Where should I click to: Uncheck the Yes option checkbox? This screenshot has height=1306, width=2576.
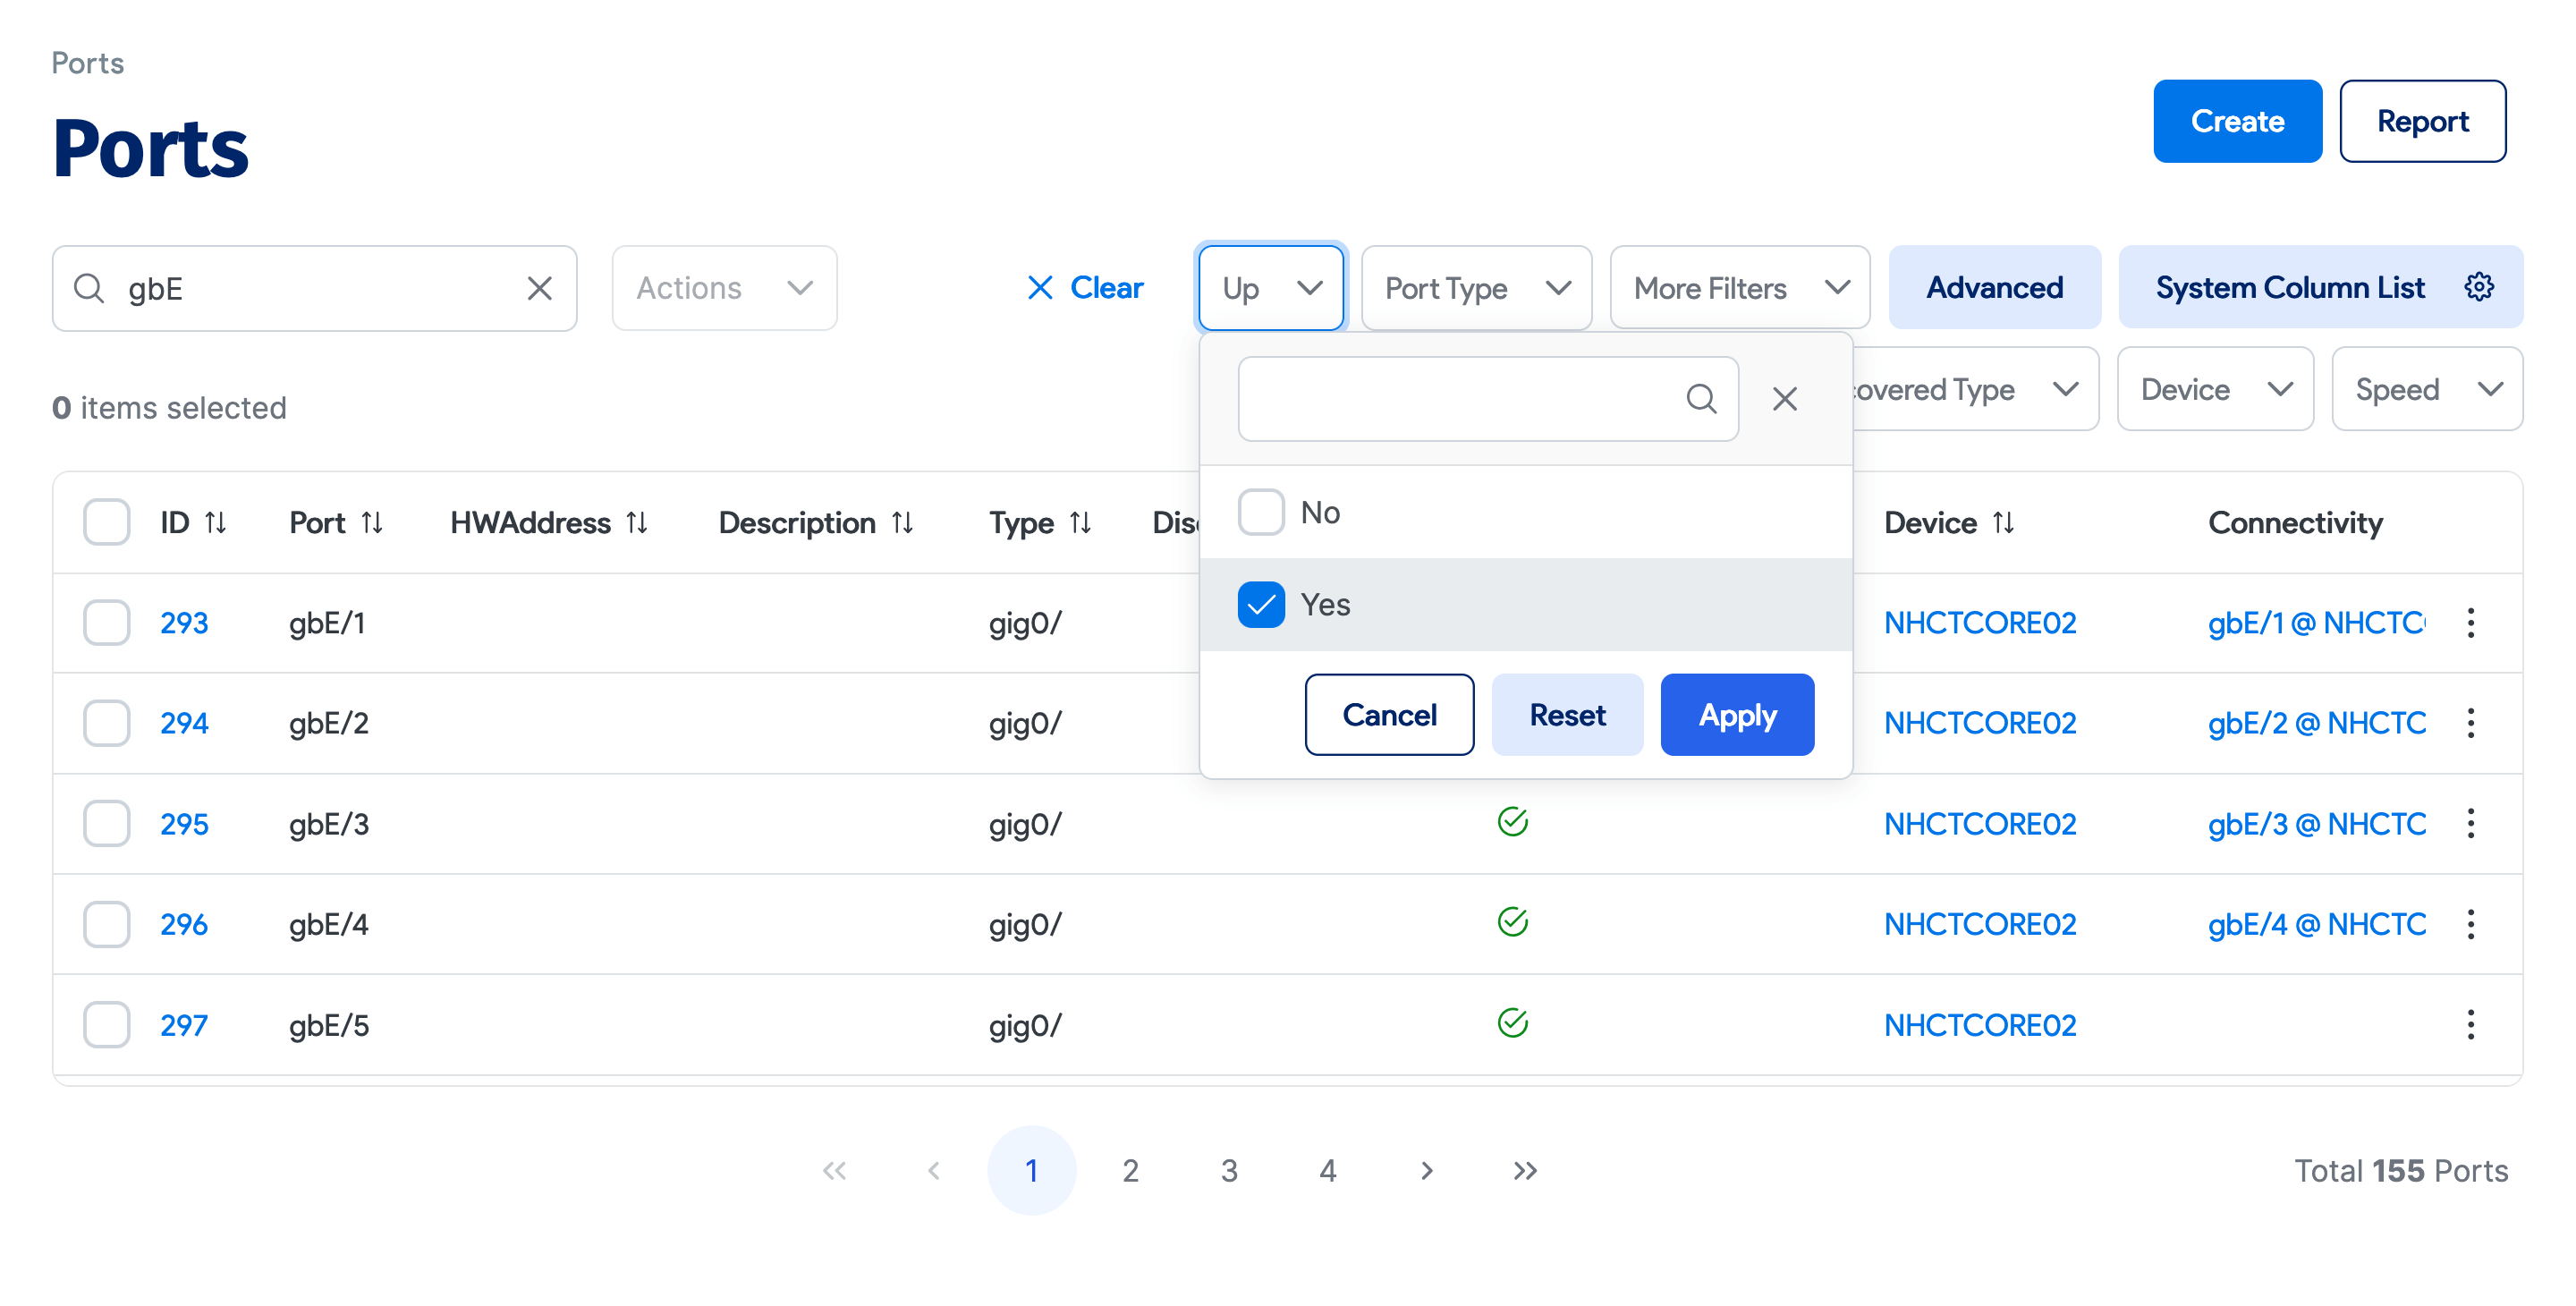coord(1260,605)
